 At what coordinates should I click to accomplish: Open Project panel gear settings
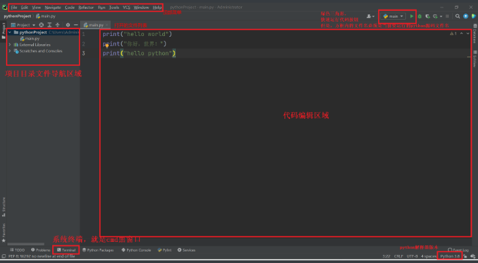click(x=68, y=25)
